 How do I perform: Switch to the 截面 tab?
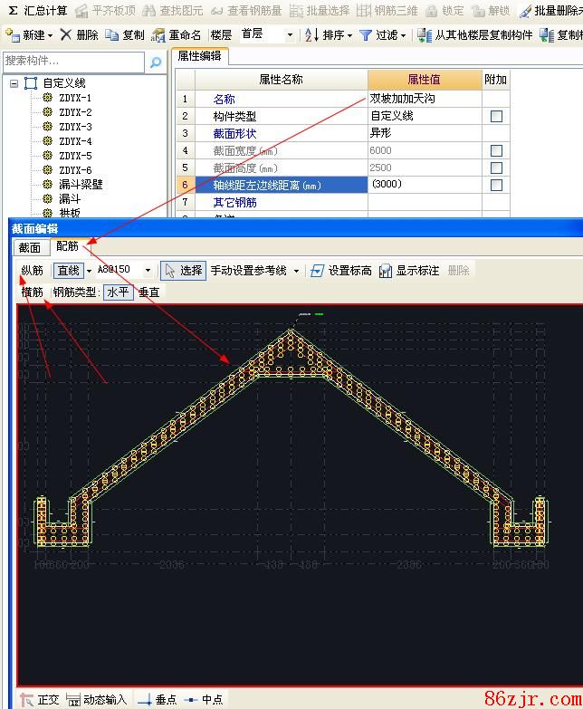(30, 247)
